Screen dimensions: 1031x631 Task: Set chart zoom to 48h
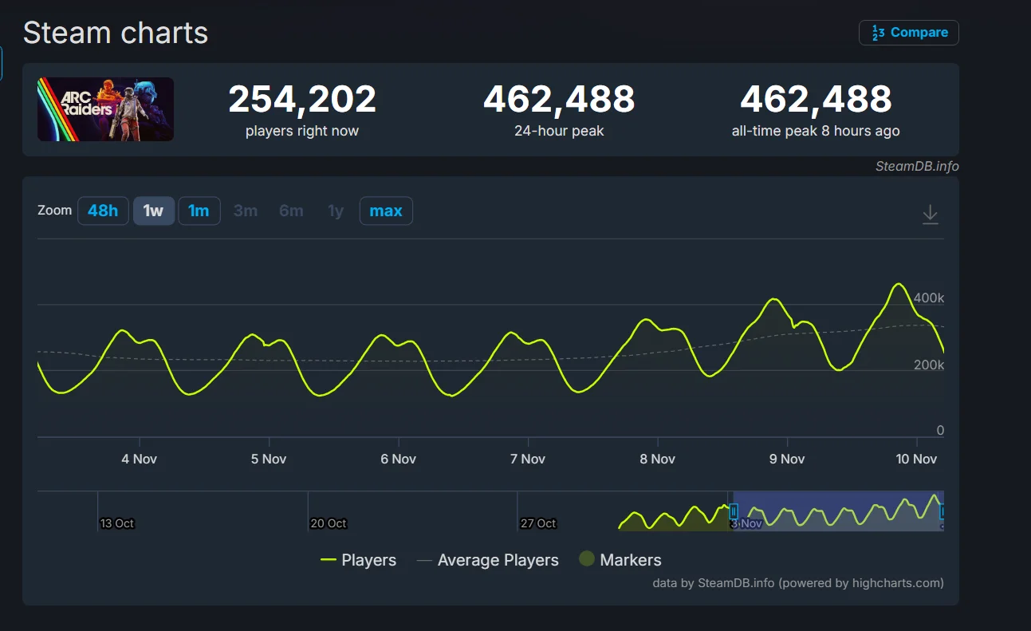103,211
